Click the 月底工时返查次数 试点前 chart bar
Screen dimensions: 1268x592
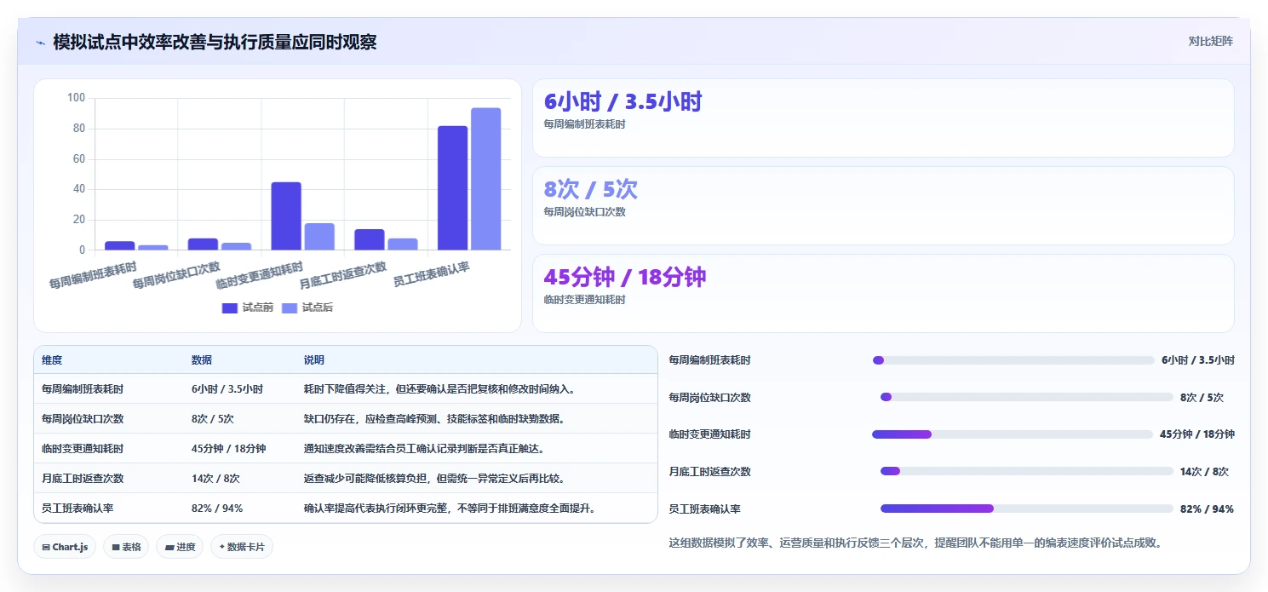[370, 239]
